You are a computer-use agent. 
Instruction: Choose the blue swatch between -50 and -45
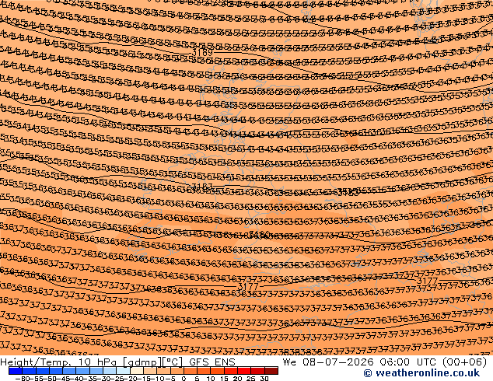pyautogui.click(x=56, y=371)
